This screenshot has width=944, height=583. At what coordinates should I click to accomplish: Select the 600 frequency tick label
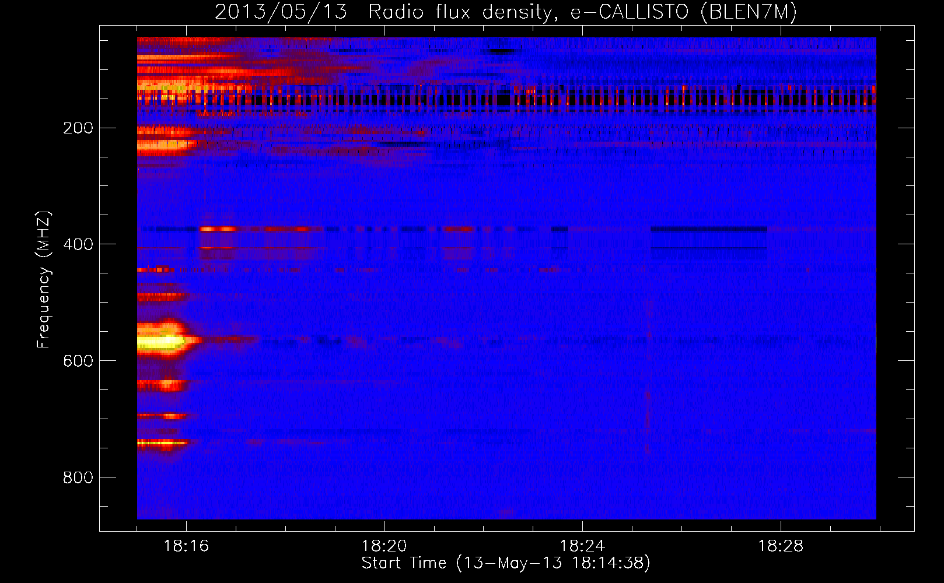(x=78, y=361)
